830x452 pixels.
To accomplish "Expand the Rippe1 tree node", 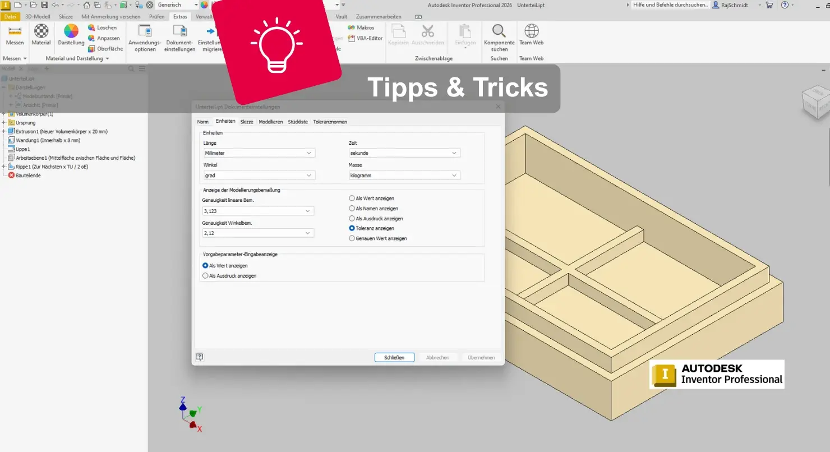I will (3, 167).
